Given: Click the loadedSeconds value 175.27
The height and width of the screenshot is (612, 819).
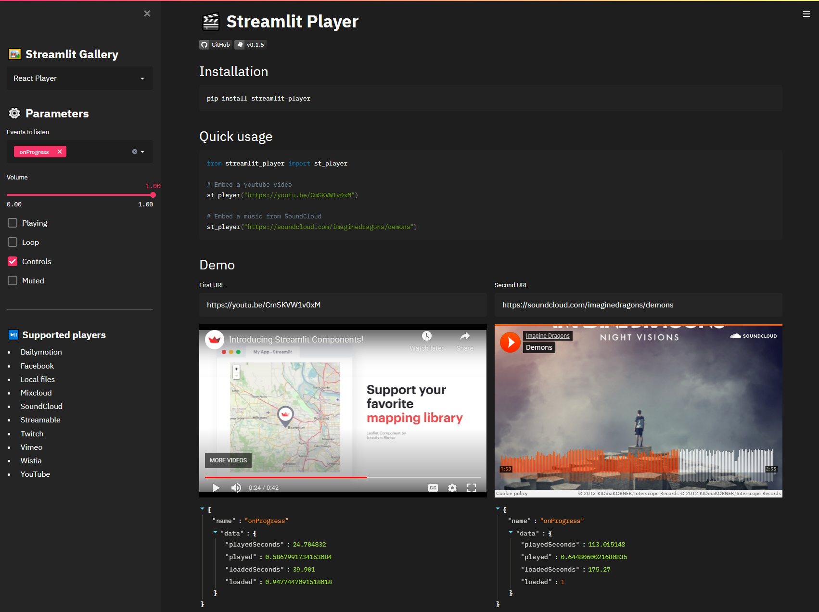Looking at the screenshot, I should click(599, 570).
